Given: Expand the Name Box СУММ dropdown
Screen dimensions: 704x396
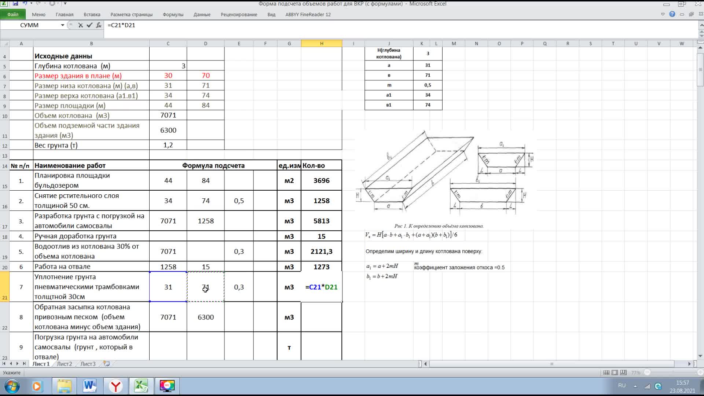Looking at the screenshot, I should click(62, 25).
